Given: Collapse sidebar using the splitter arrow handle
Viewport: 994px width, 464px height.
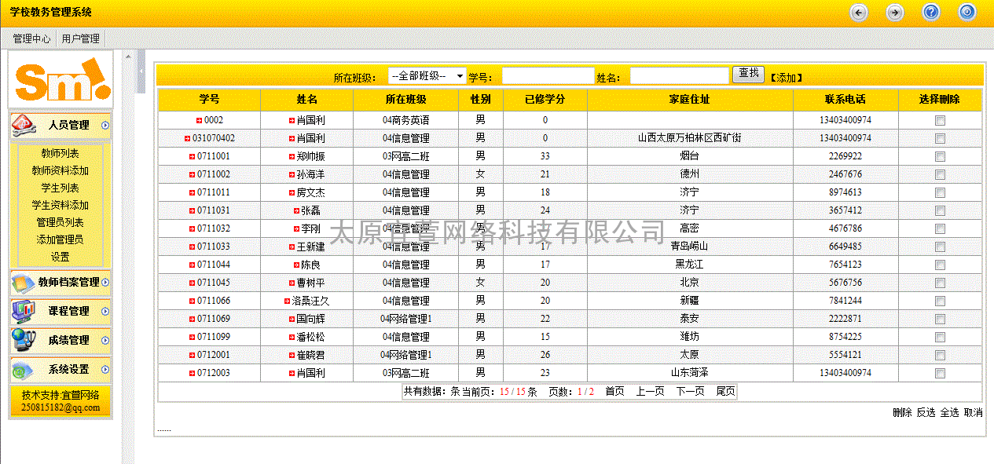Looking at the screenshot, I should 141,71.
